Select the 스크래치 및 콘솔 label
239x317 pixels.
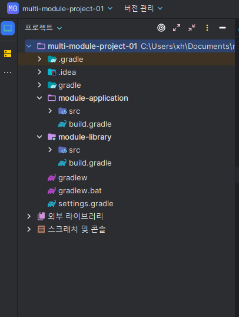[77, 229]
